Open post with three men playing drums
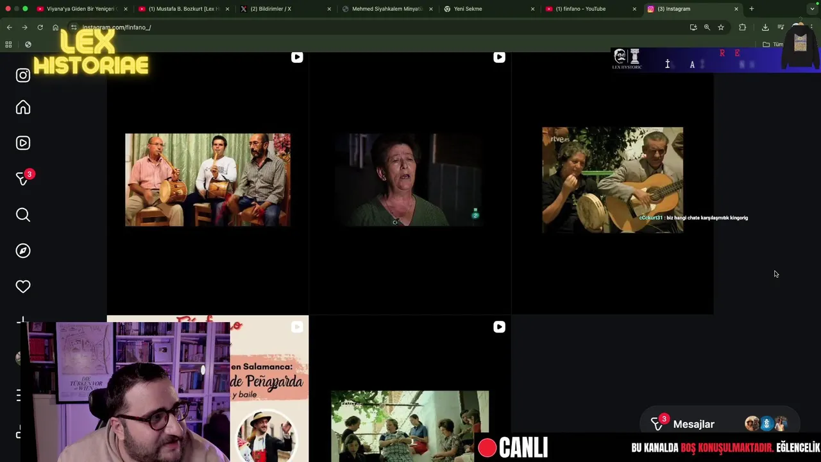 pos(208,180)
